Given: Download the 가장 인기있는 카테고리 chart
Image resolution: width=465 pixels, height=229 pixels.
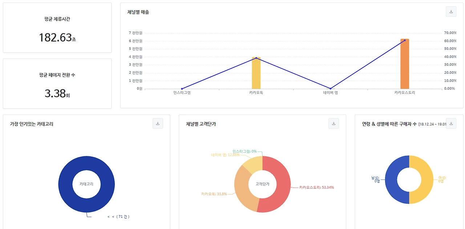Looking at the screenshot, I should pyautogui.click(x=158, y=124).
